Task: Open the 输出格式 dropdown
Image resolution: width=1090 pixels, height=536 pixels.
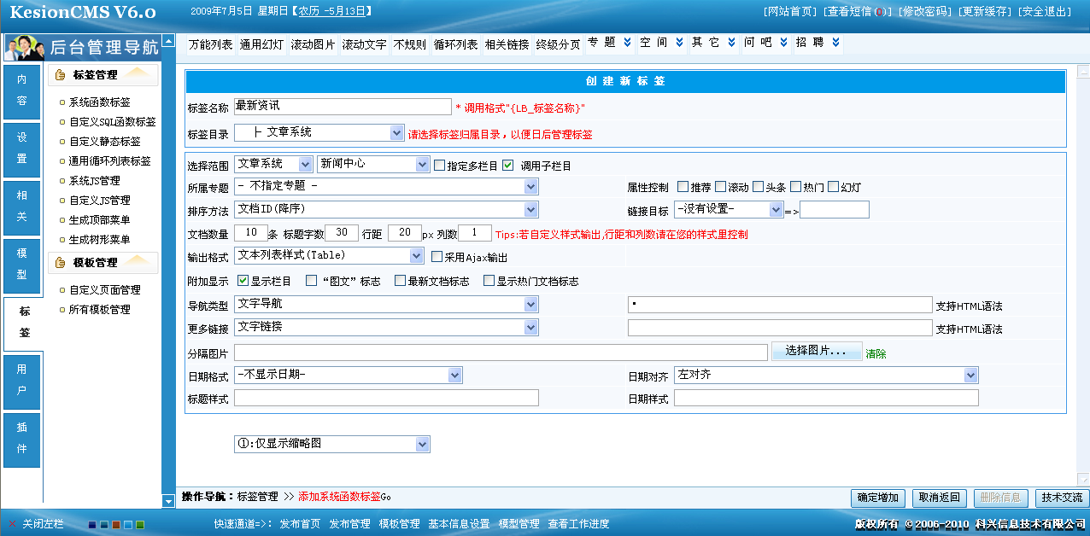Action: (415, 255)
